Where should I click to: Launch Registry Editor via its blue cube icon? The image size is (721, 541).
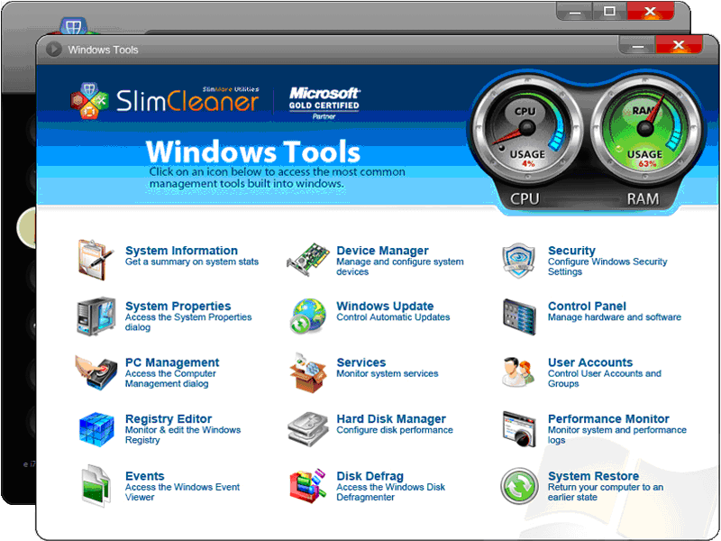pos(96,429)
